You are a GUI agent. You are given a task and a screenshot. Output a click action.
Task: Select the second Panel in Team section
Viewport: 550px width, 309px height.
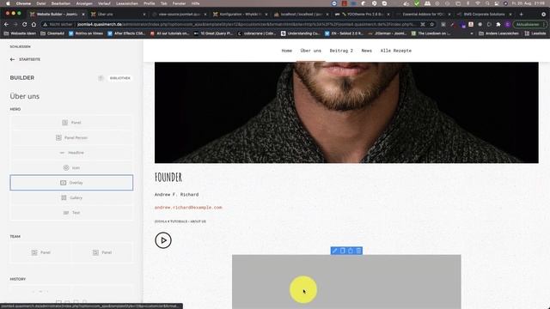pos(102,252)
